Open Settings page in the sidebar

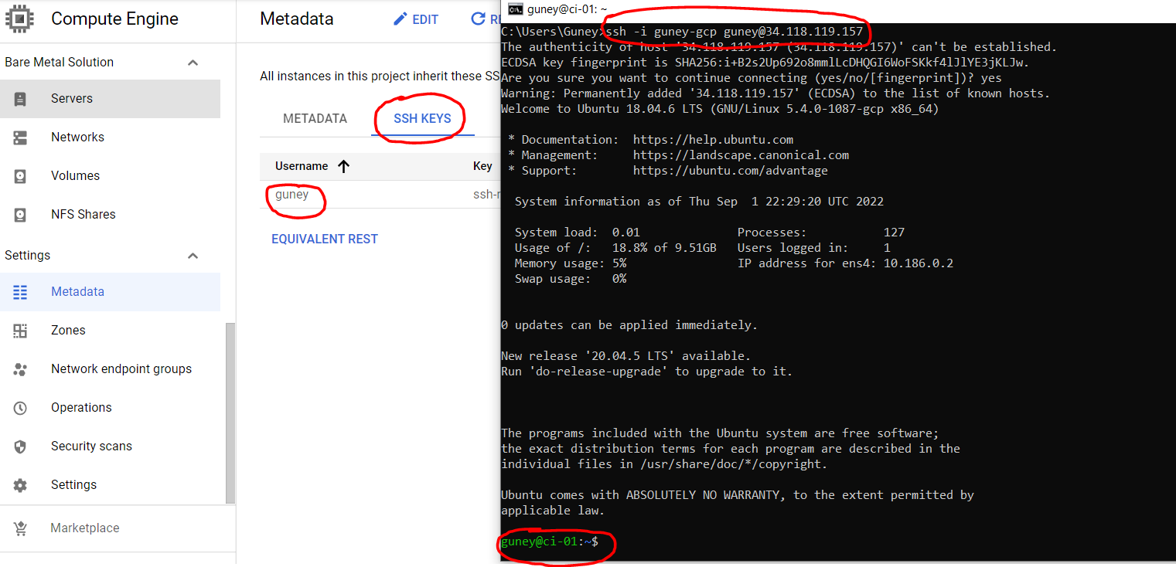point(110,485)
